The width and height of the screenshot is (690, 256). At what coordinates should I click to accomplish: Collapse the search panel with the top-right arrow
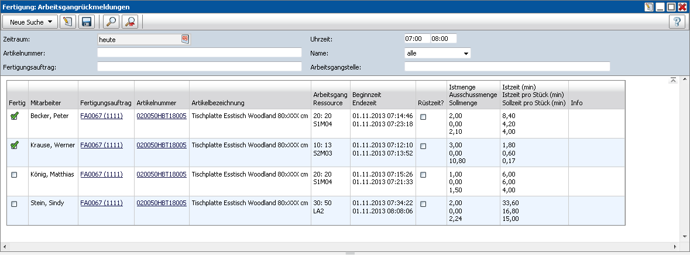tap(674, 80)
